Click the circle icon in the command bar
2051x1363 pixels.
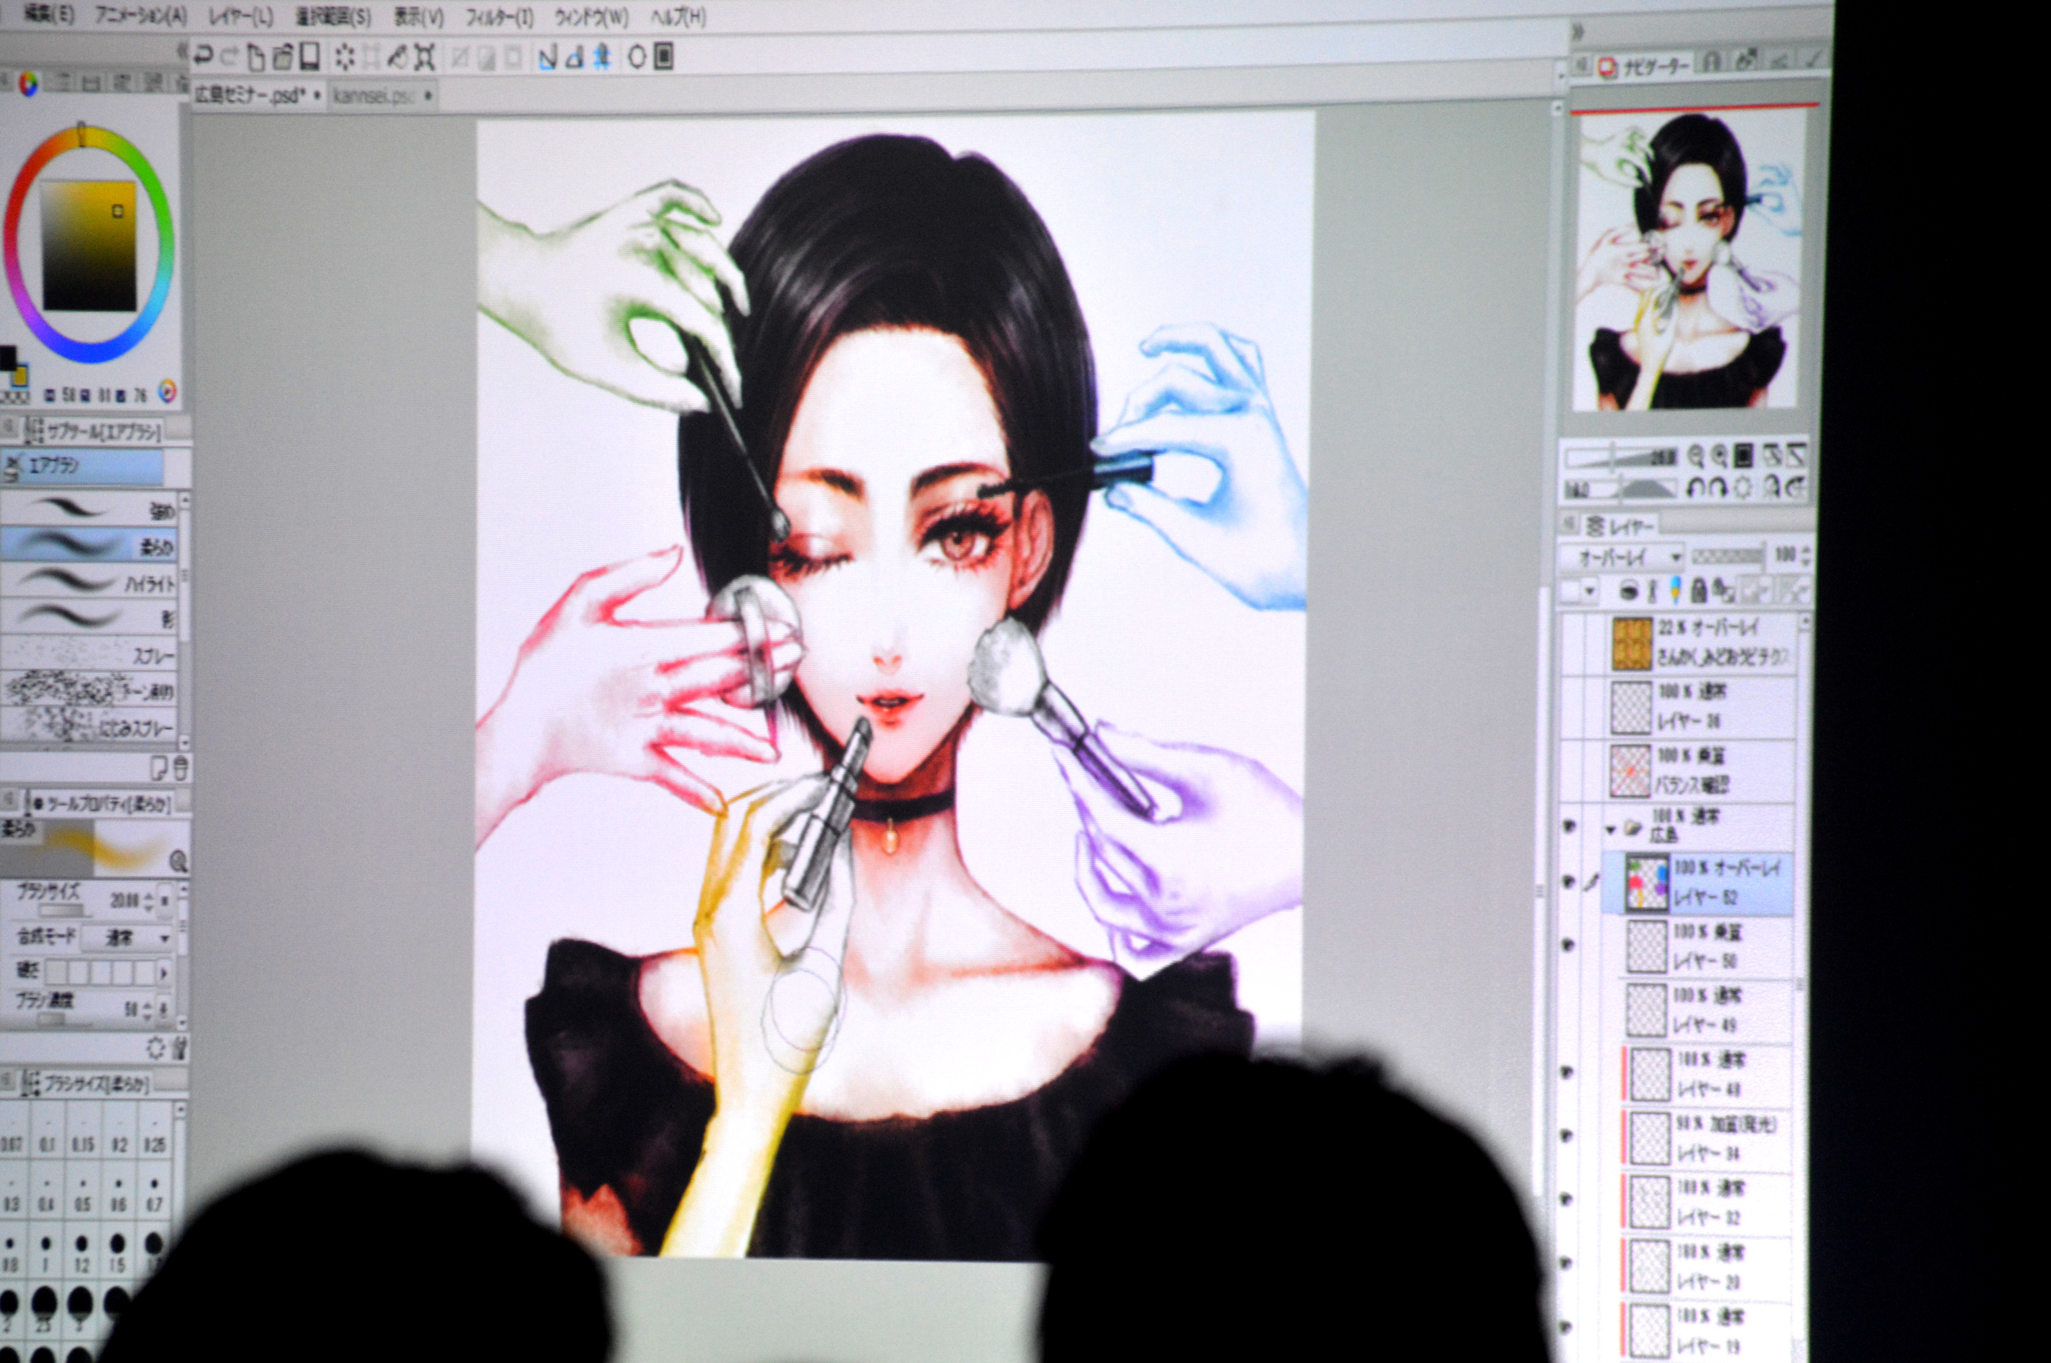pos(637,57)
